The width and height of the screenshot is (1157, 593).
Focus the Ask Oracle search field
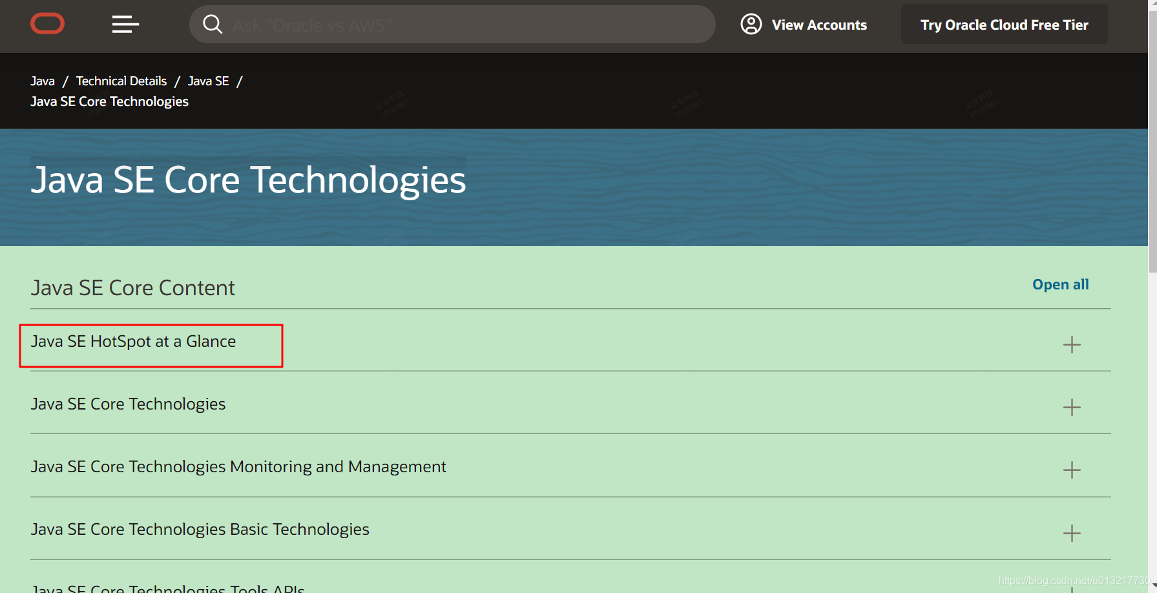pyautogui.click(x=452, y=25)
